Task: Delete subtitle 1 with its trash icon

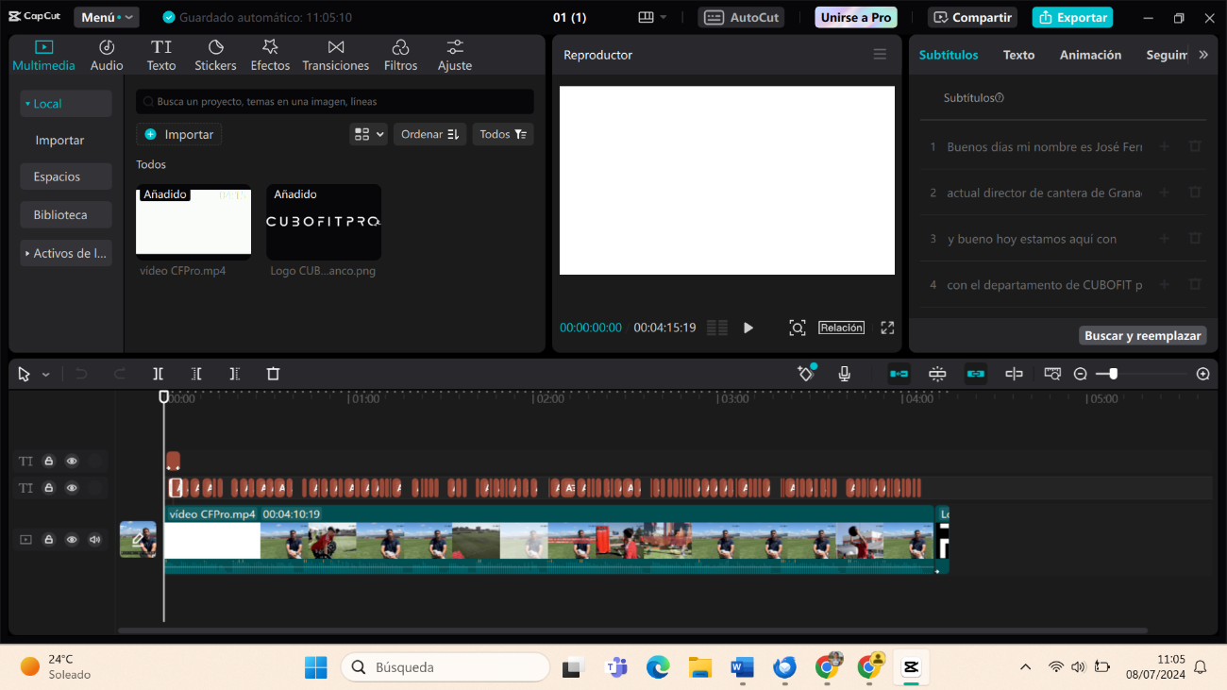Action: [1195, 146]
